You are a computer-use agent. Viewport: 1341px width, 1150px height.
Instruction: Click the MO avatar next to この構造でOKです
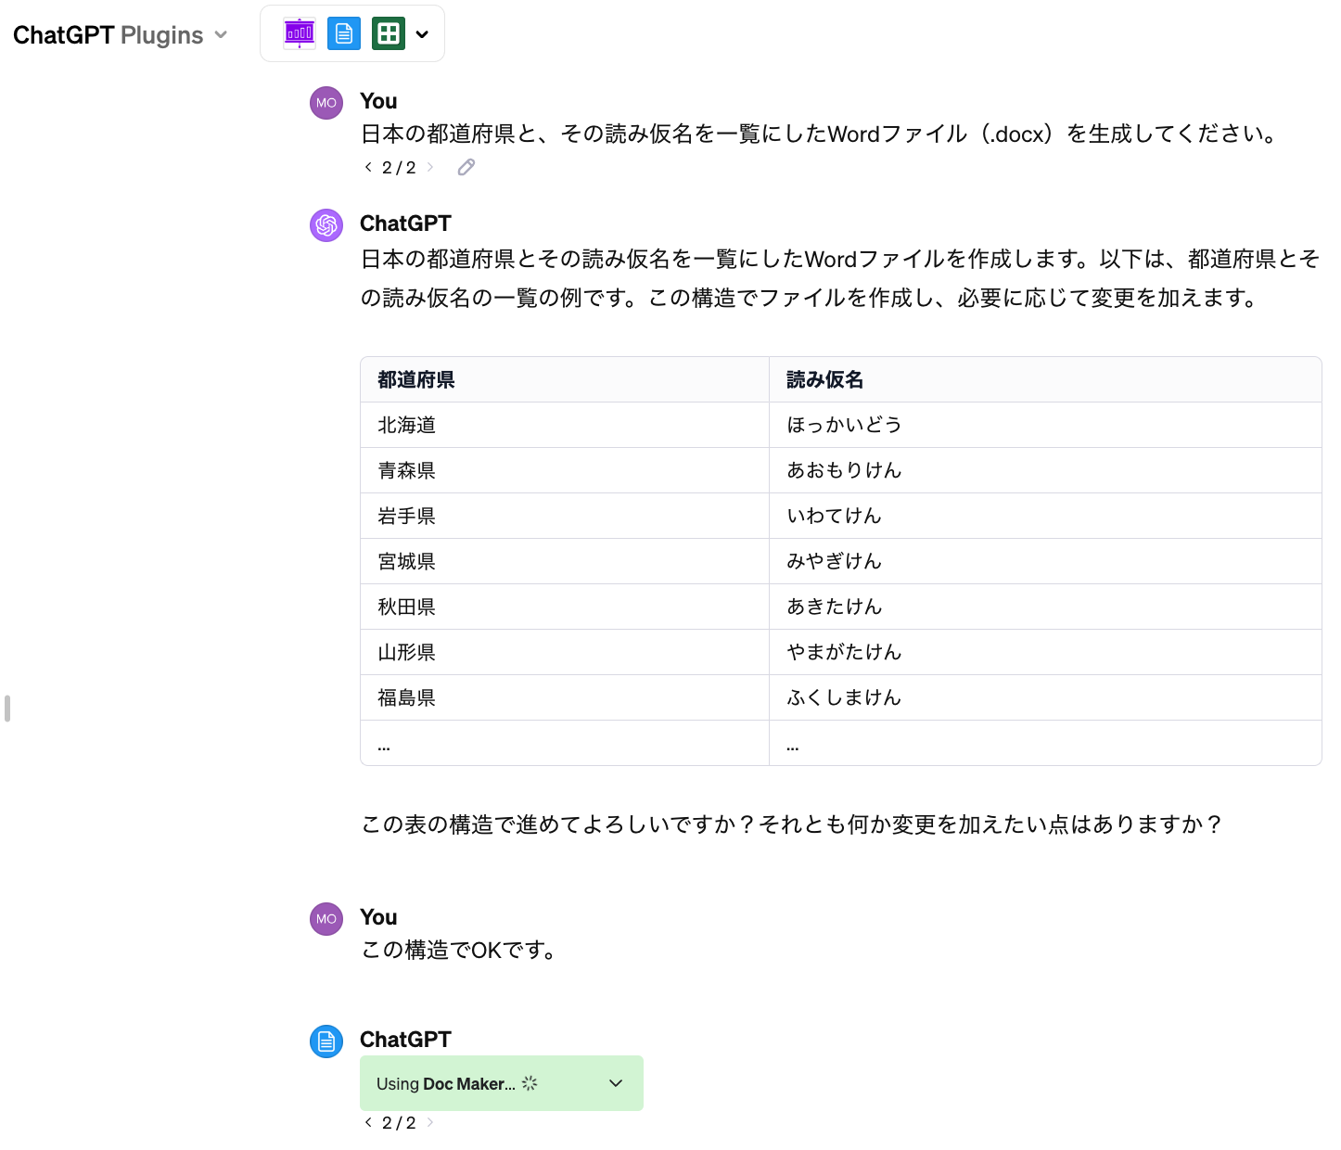(326, 919)
